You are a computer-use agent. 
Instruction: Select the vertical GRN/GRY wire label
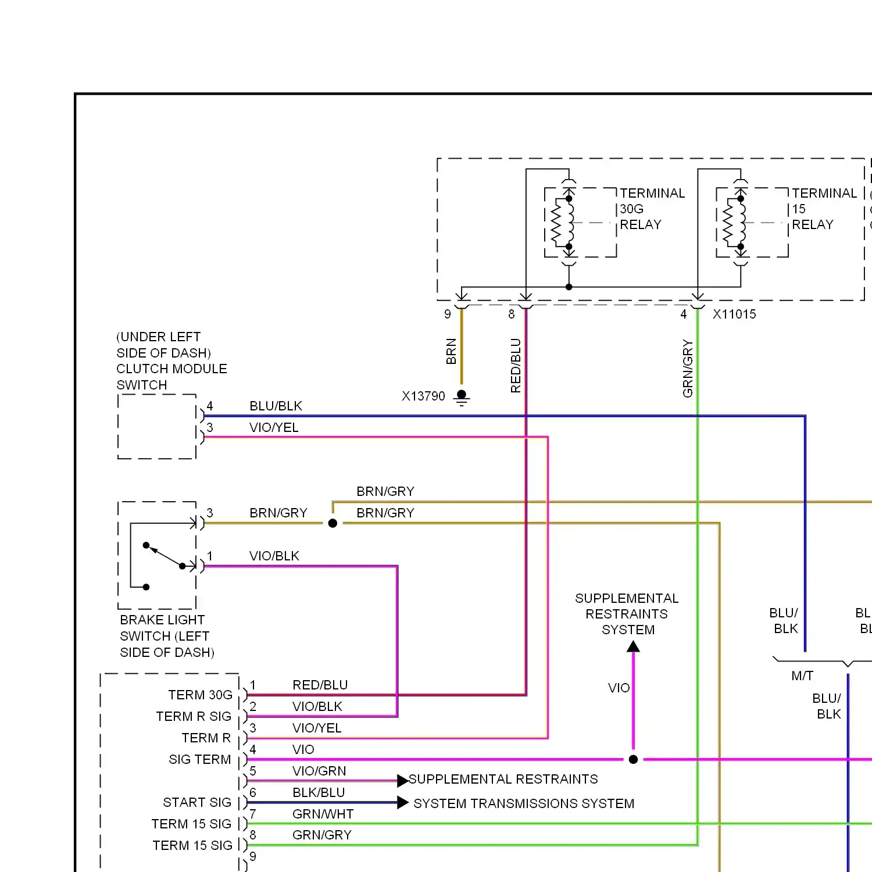[688, 369]
